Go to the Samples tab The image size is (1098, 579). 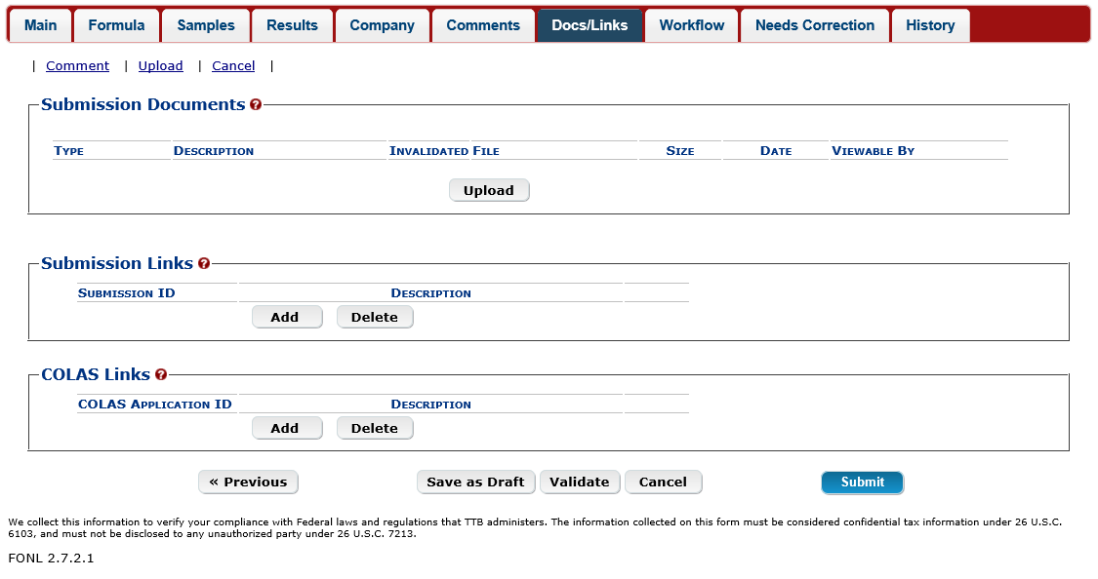(206, 25)
